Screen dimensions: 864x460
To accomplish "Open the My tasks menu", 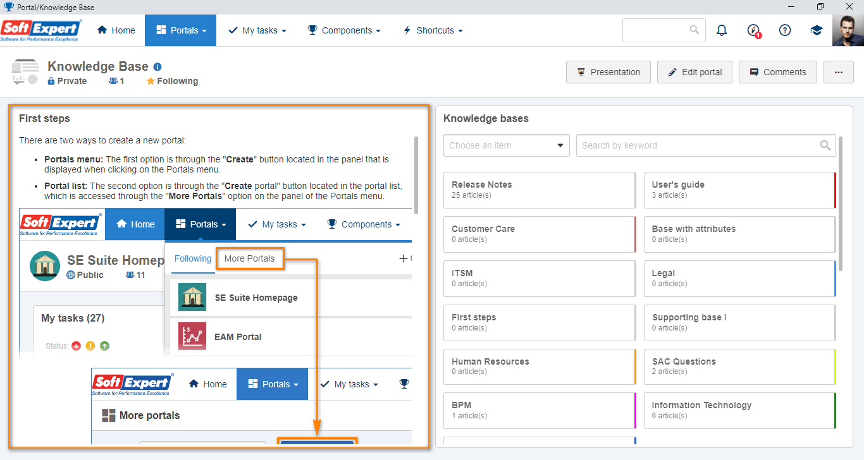I will click(x=257, y=30).
